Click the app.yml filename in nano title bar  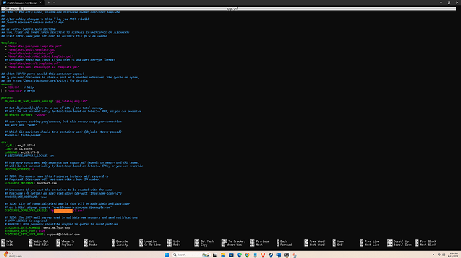click(232, 9)
